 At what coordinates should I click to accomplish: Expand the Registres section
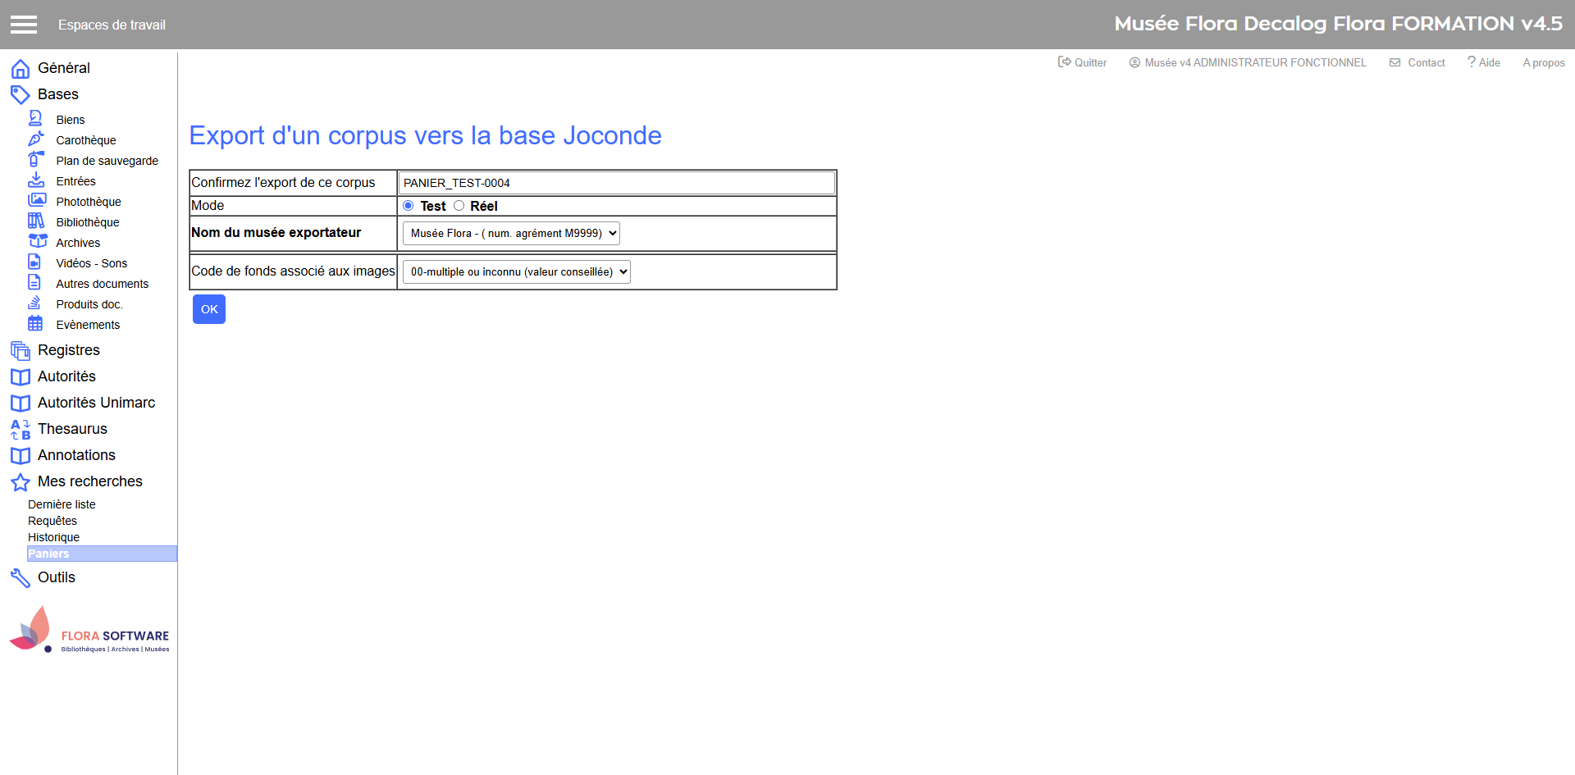tap(69, 350)
